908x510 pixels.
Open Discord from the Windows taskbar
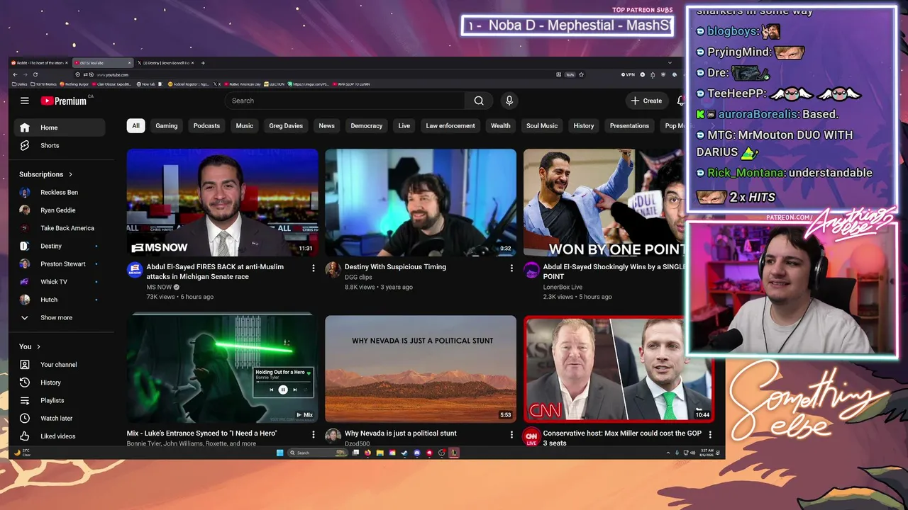[x=417, y=453]
